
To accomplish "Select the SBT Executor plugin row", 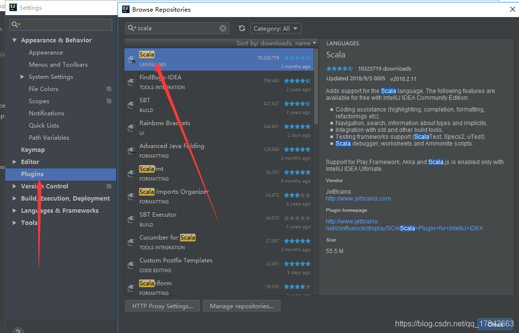I will (x=219, y=220).
